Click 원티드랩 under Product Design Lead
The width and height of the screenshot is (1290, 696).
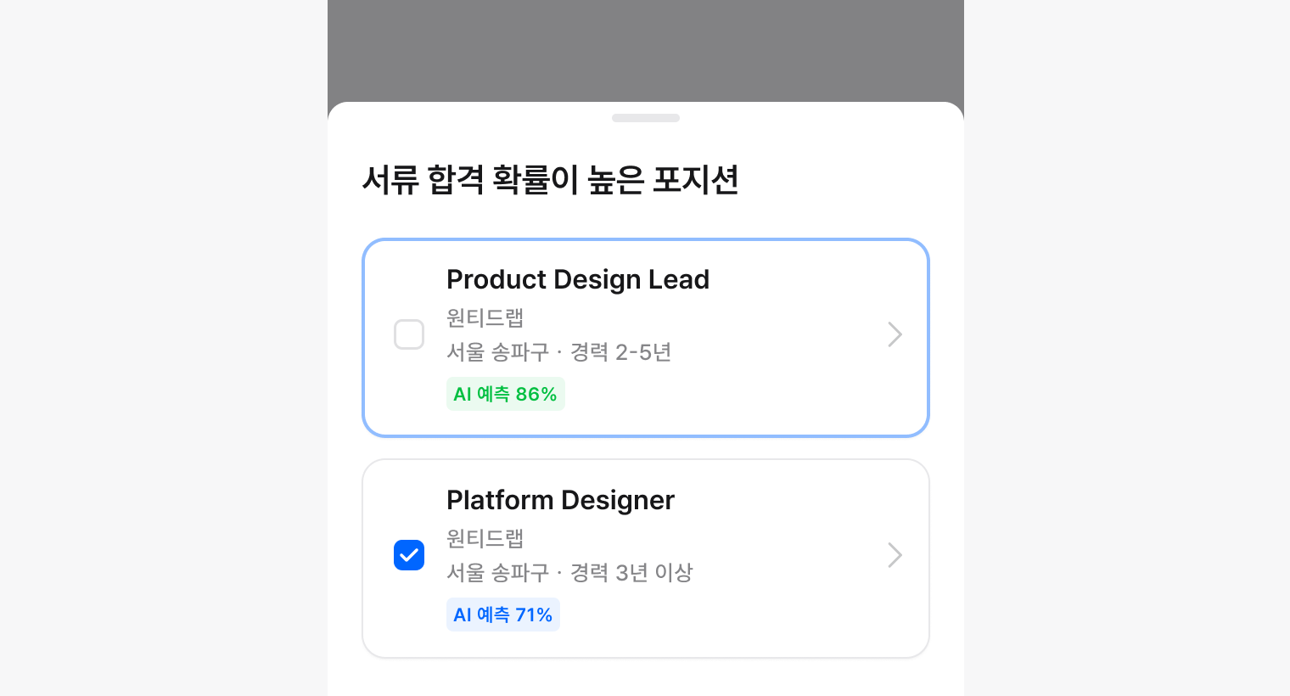click(485, 317)
